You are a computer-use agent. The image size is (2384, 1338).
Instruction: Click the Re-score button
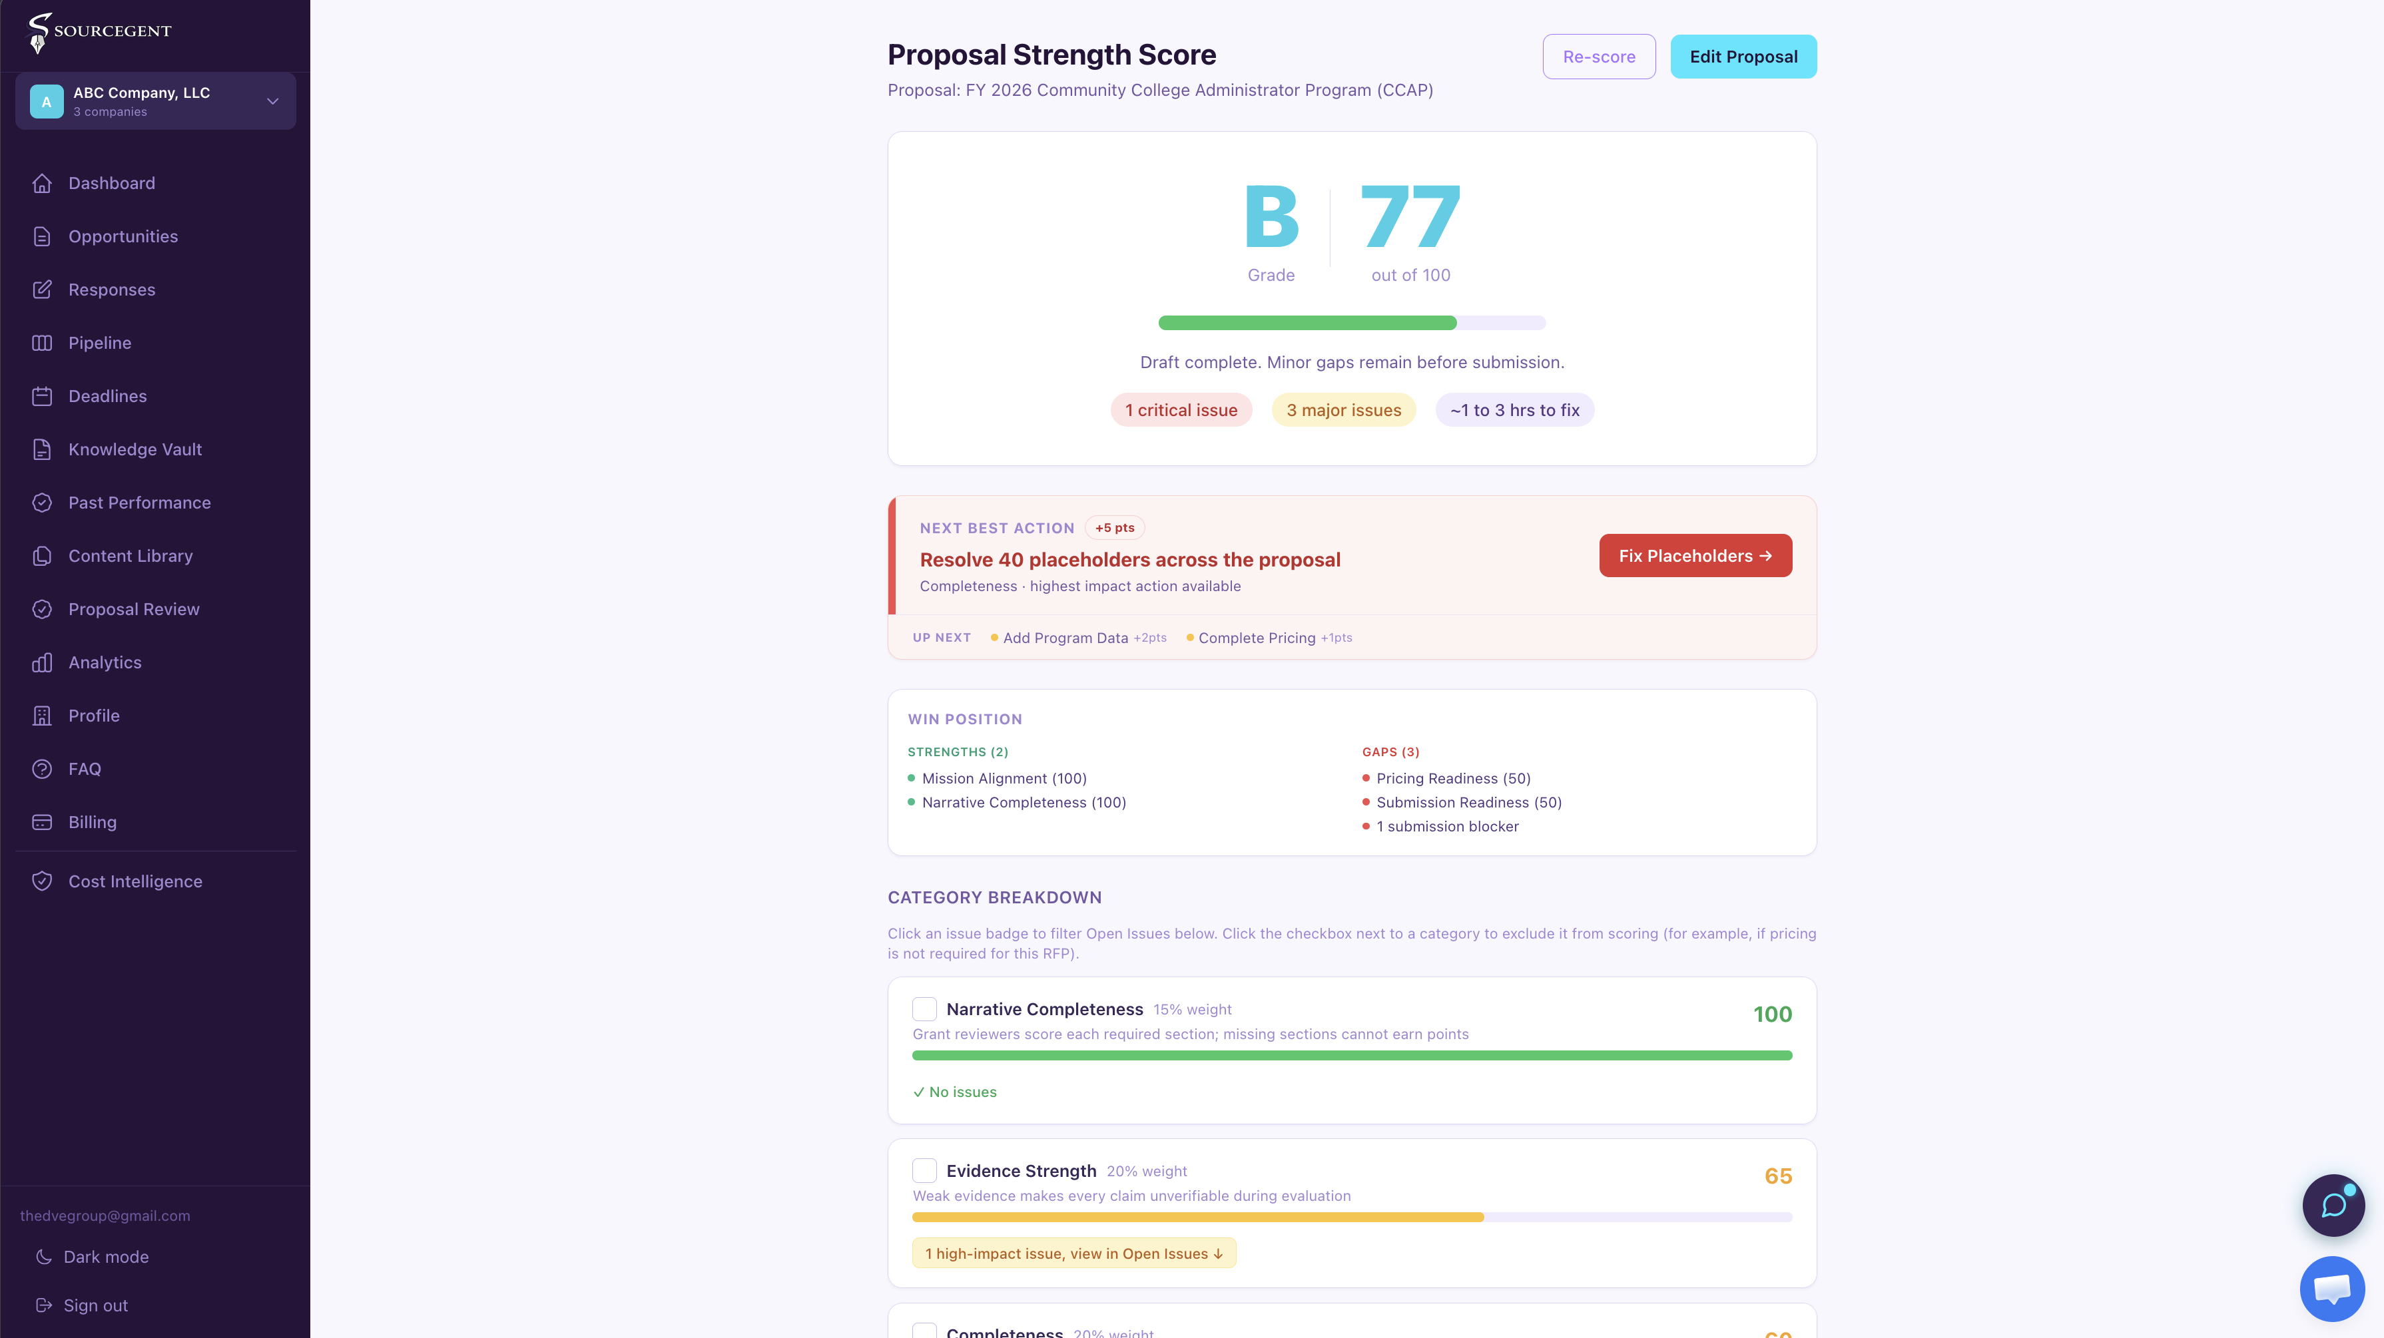1598,57
